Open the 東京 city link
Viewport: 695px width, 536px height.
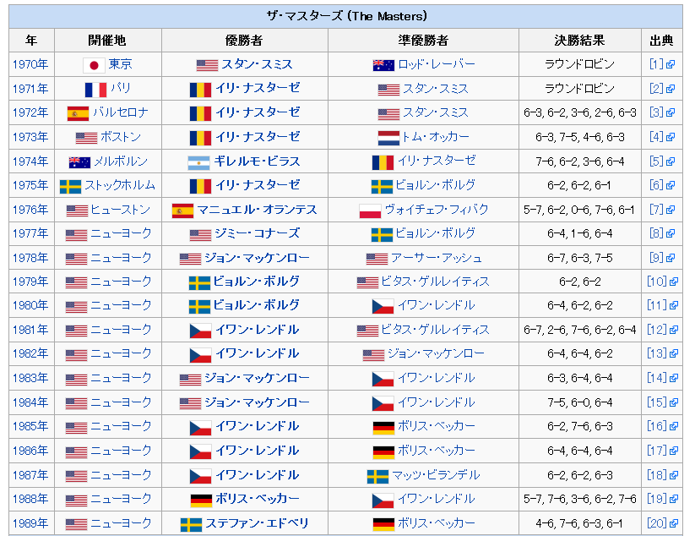pyautogui.click(x=121, y=64)
